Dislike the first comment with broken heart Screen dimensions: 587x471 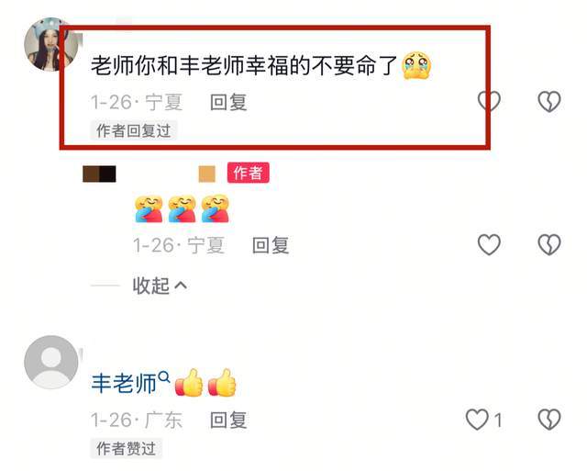[549, 101]
